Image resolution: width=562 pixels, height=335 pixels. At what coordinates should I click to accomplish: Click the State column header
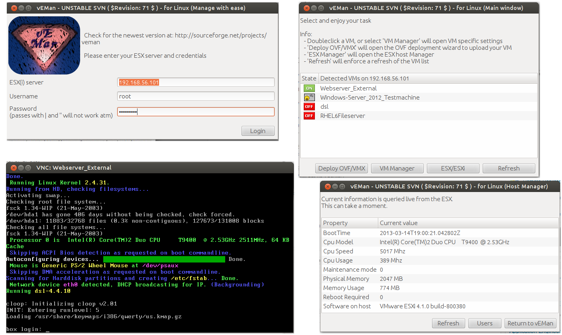309,78
